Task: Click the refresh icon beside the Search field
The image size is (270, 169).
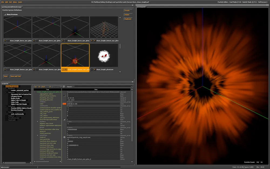Action: pyautogui.click(x=64, y=87)
